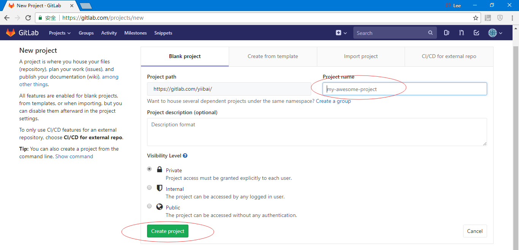The width and height of the screenshot is (519, 250).
Task: Open Activity in the top navigation
Action: (x=109, y=33)
